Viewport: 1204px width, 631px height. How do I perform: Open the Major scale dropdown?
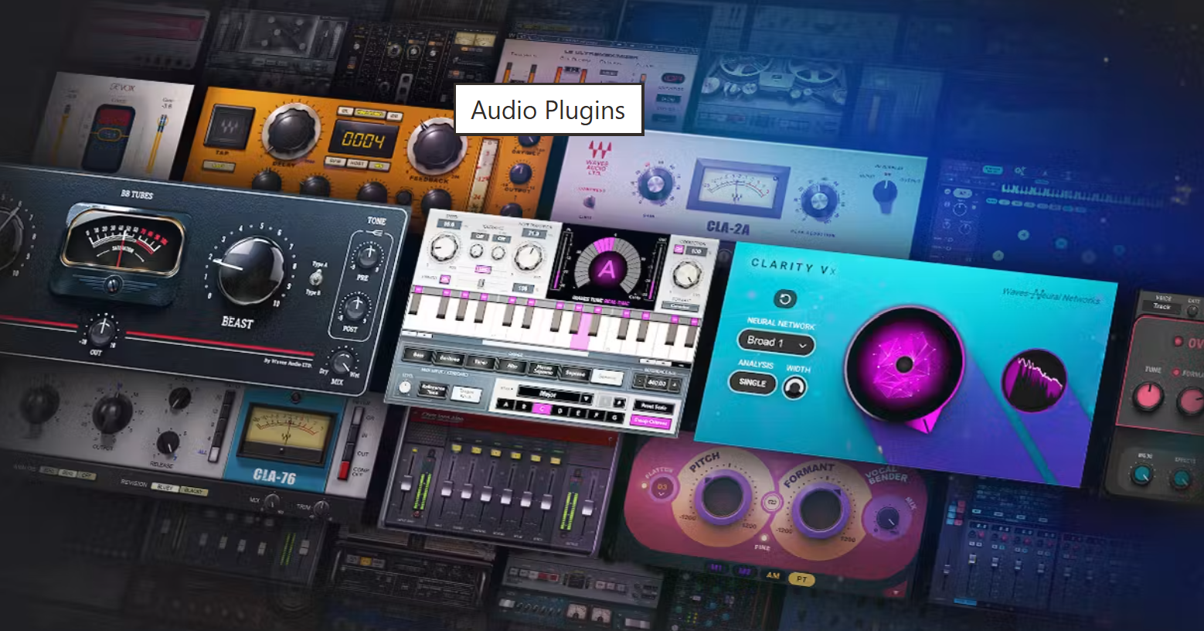(556, 395)
